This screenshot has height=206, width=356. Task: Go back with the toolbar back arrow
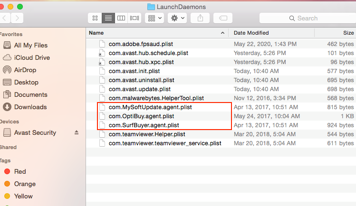click(5, 18)
